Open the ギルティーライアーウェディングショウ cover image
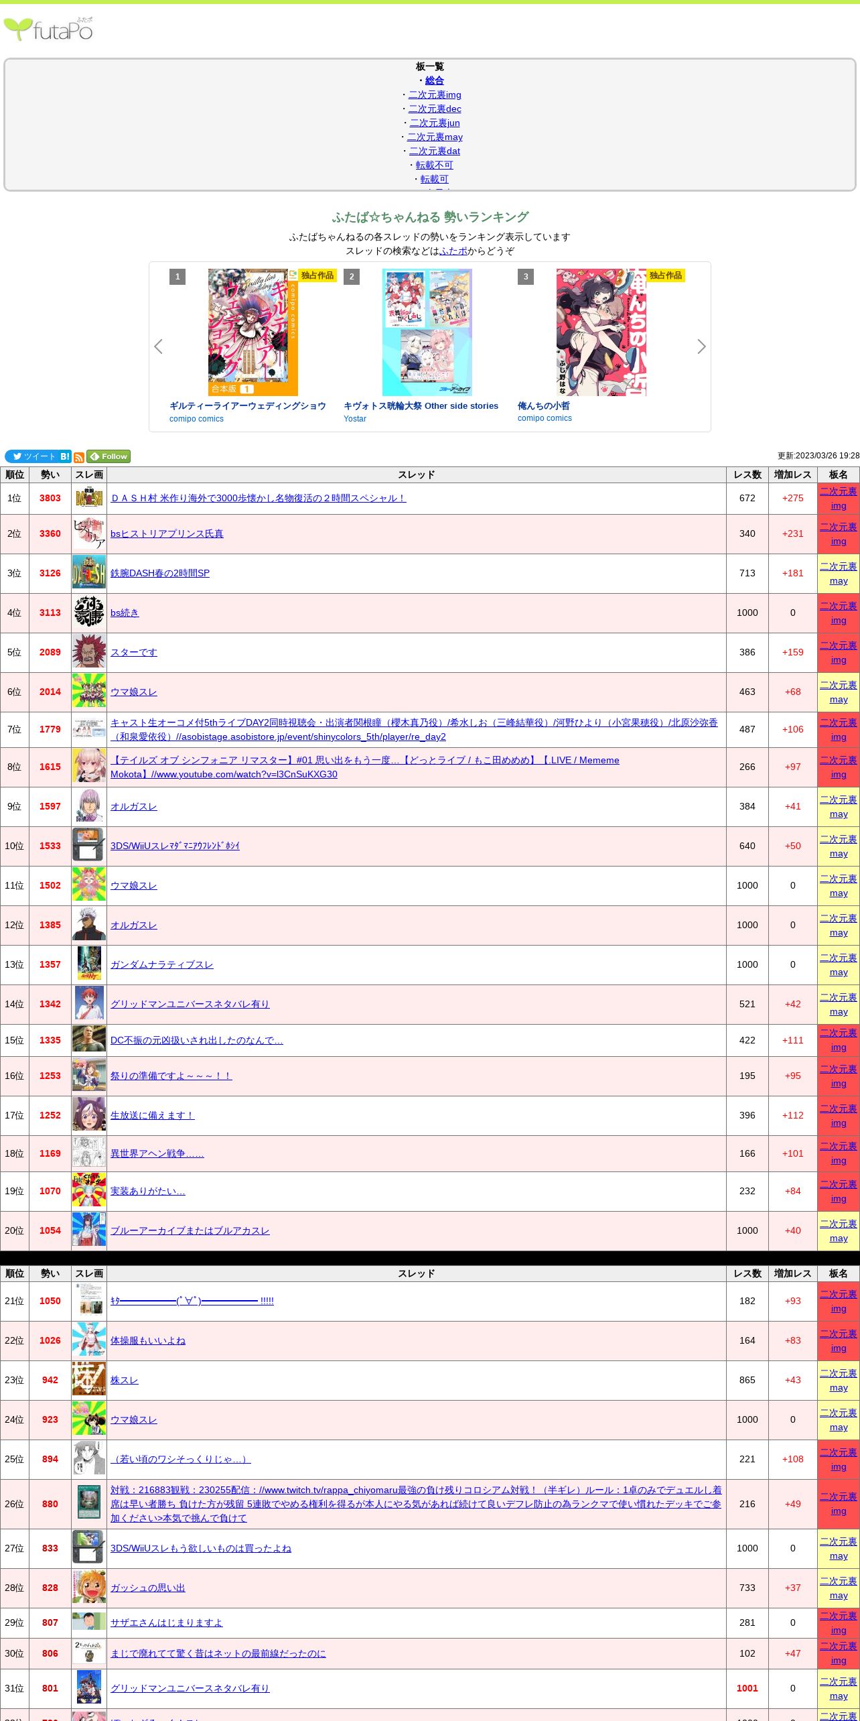 253,332
